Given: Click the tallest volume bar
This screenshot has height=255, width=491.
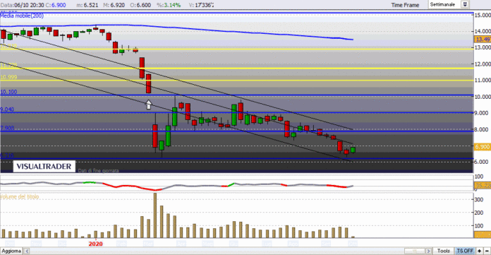Looking at the screenshot, I should (x=155, y=215).
